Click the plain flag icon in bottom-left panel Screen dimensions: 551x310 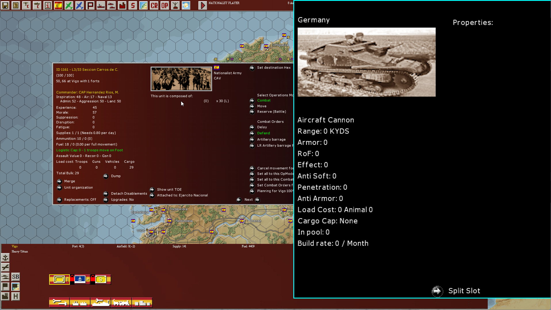click(x=5, y=287)
